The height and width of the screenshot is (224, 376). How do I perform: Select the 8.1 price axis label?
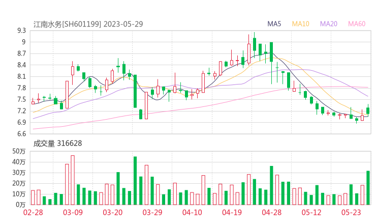pos(21,77)
